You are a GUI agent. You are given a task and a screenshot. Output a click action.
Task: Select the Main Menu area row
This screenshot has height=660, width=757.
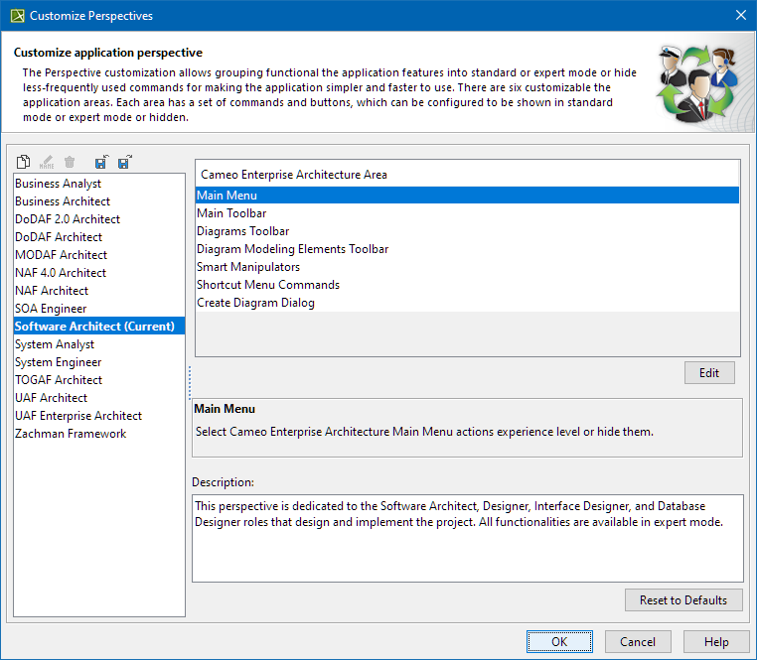click(x=467, y=195)
